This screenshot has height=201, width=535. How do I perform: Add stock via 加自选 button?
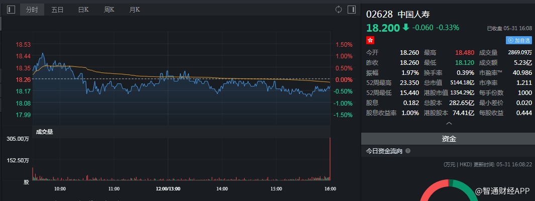[518, 40]
